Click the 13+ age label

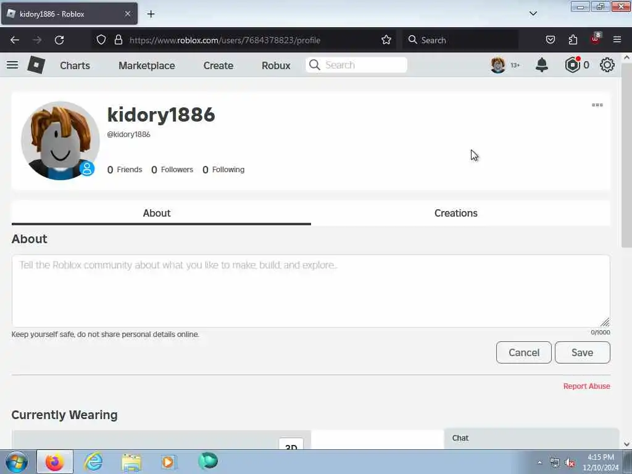pos(515,65)
